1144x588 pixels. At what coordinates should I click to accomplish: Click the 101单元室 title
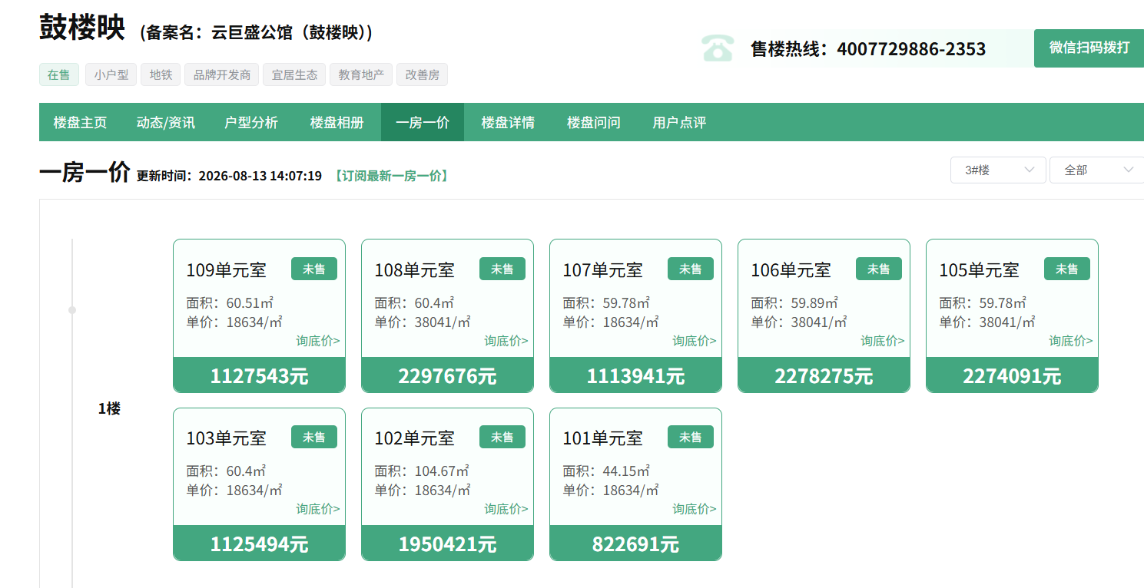click(x=603, y=438)
